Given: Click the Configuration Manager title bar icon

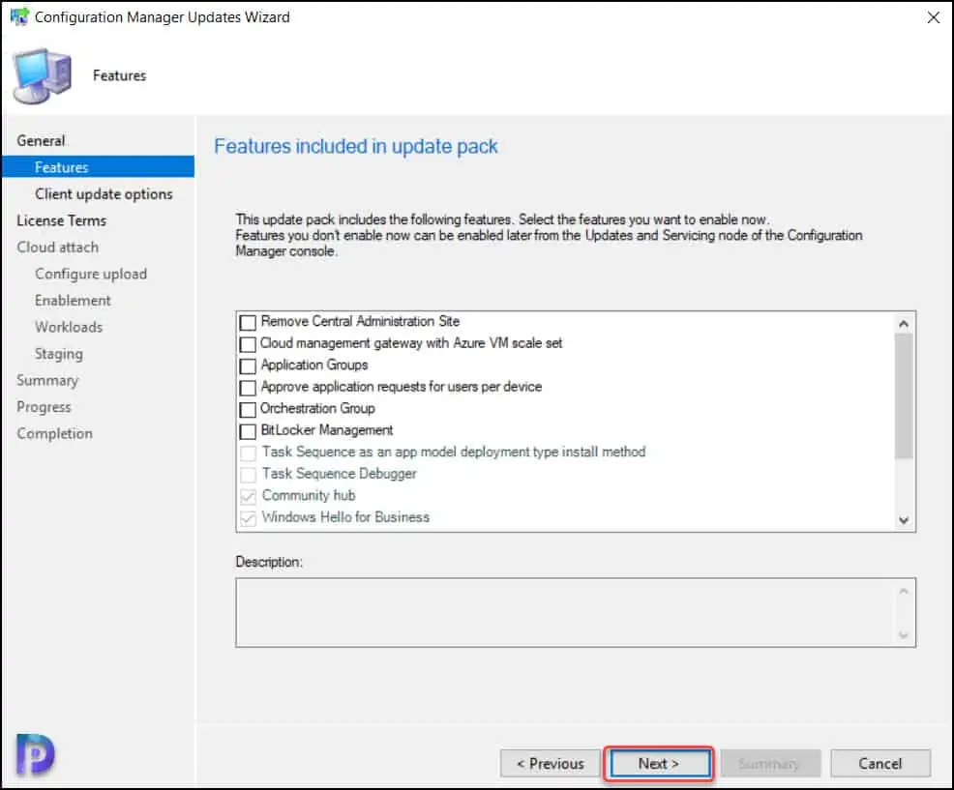Looking at the screenshot, I should (19, 16).
